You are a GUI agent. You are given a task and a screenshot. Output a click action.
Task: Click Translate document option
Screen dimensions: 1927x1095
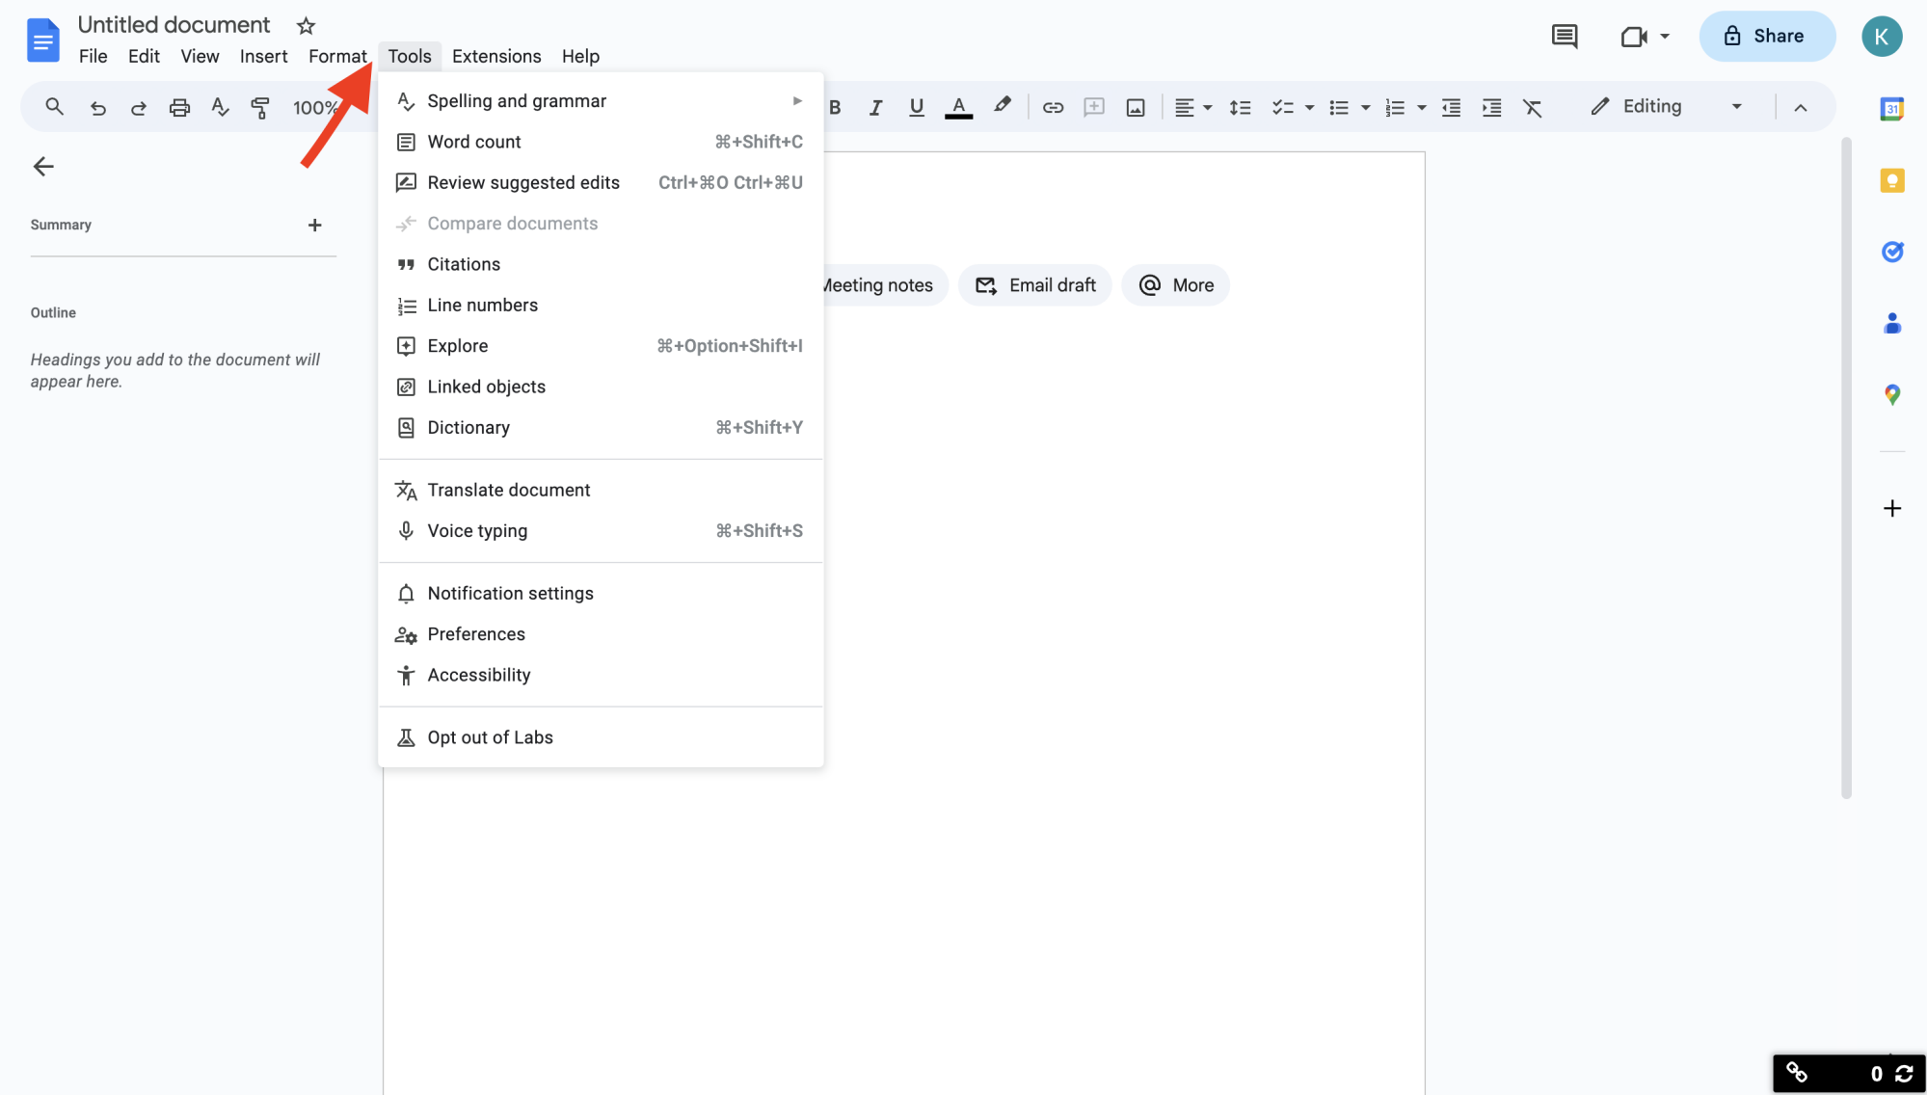508,490
